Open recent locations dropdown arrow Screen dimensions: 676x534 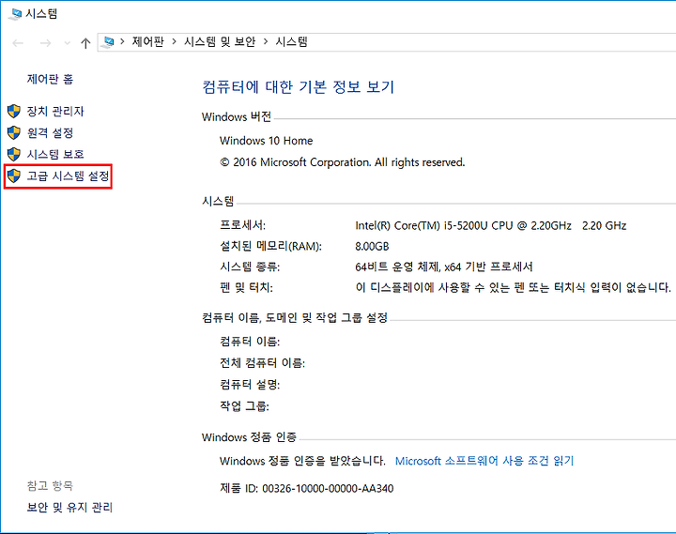67,42
